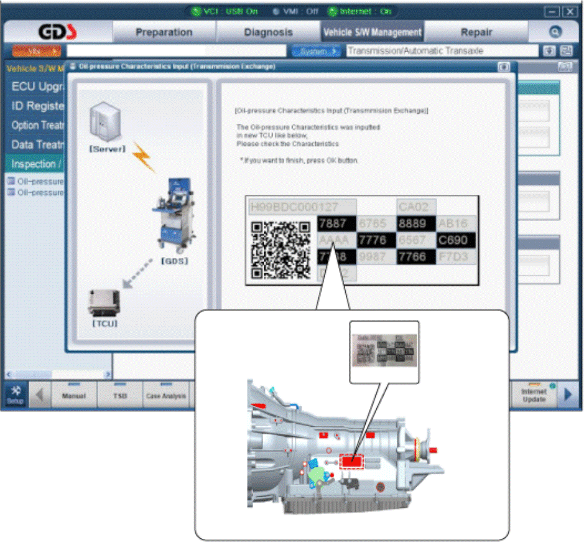Click serial text H99BDC000127

[294, 207]
